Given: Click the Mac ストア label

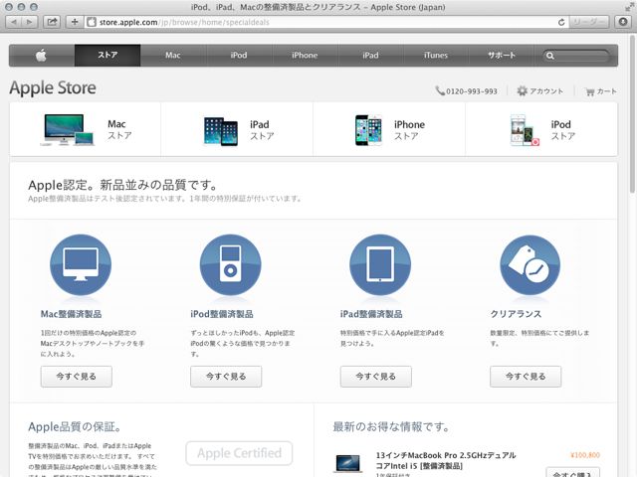Looking at the screenshot, I should tap(119, 130).
